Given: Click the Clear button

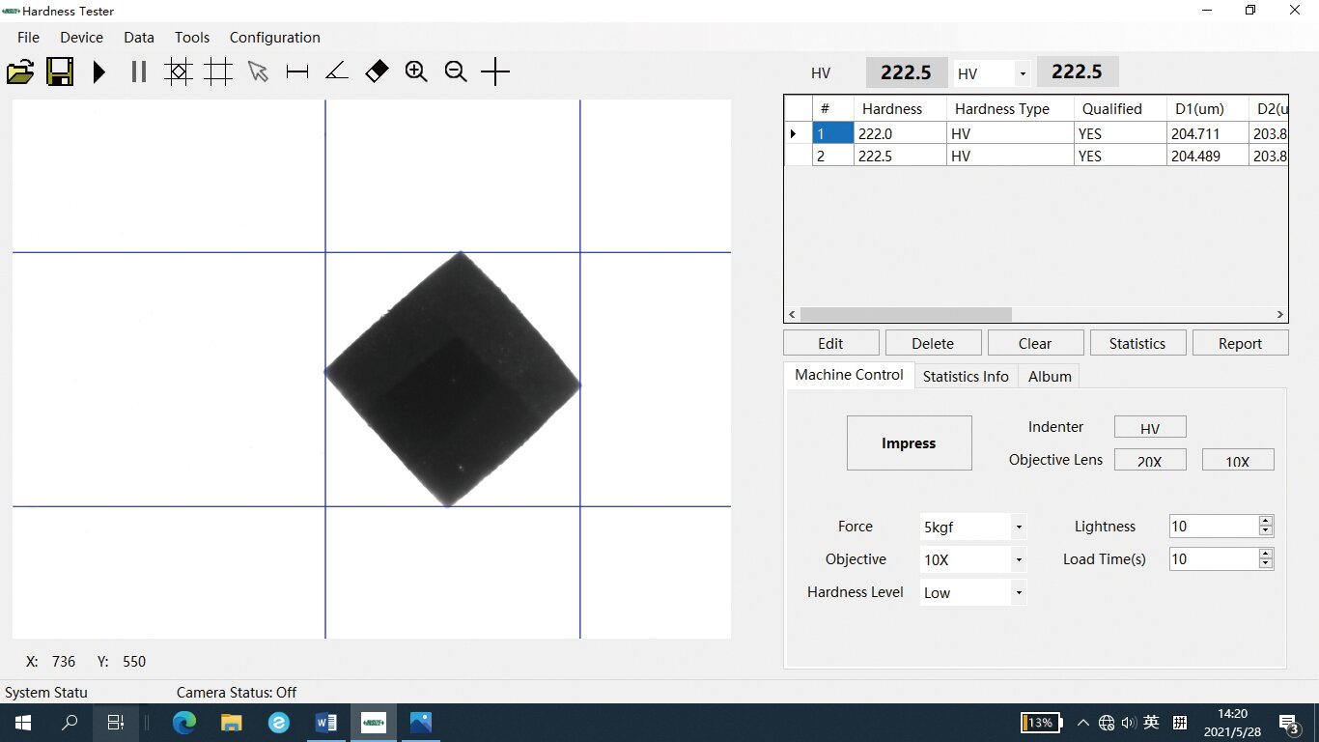Looking at the screenshot, I should [x=1036, y=343].
